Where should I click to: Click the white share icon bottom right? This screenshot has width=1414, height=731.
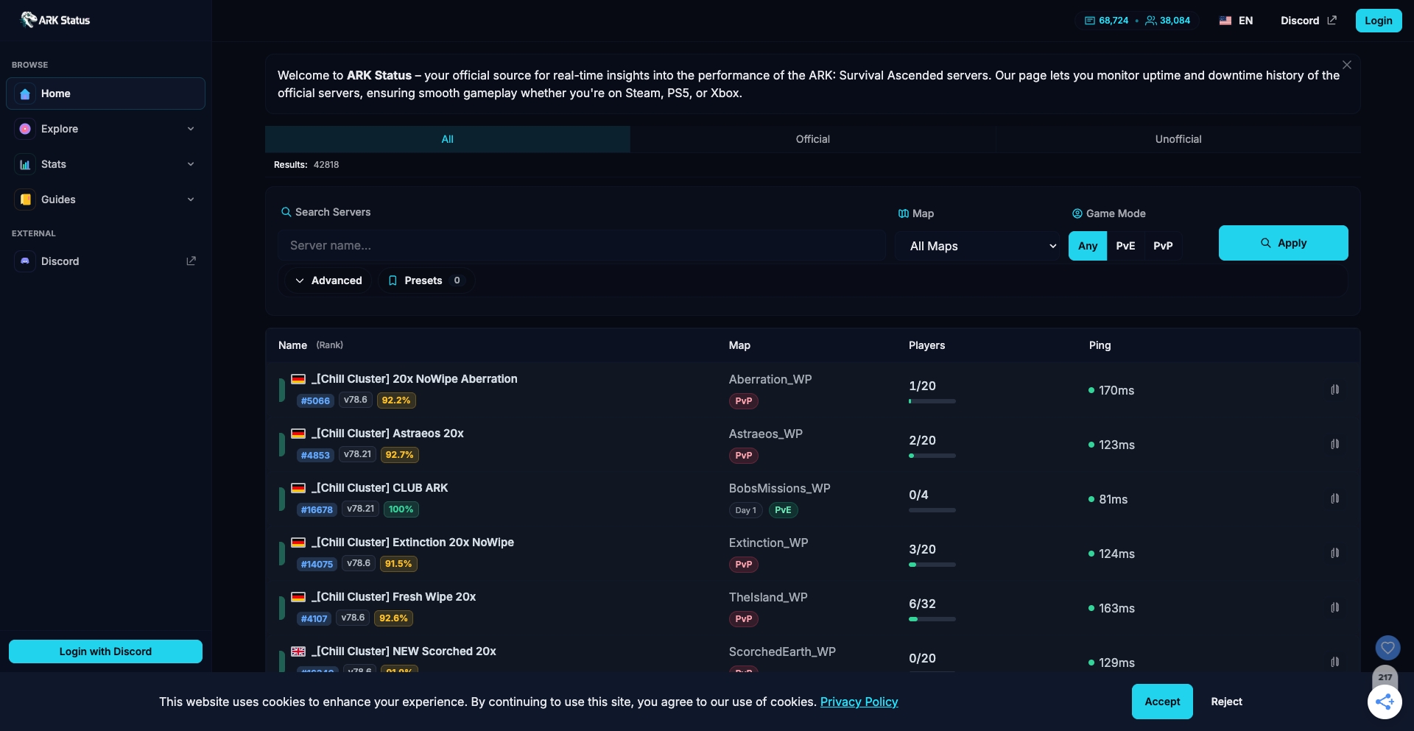pos(1385,702)
